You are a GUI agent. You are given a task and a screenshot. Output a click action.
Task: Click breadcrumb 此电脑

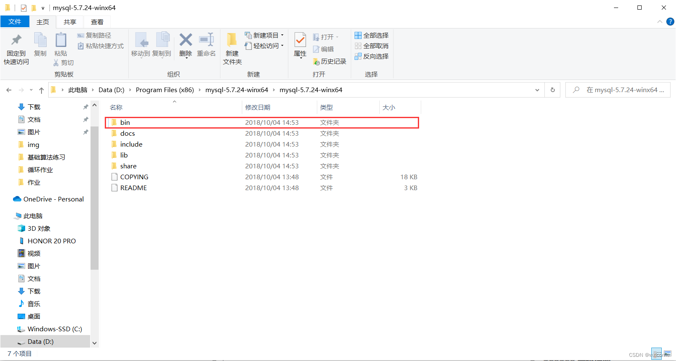click(78, 90)
